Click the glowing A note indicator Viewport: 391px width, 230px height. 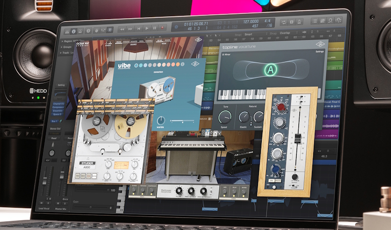tap(270, 69)
